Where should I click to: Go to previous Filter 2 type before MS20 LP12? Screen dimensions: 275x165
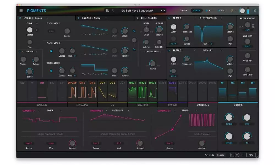click(x=195, y=50)
